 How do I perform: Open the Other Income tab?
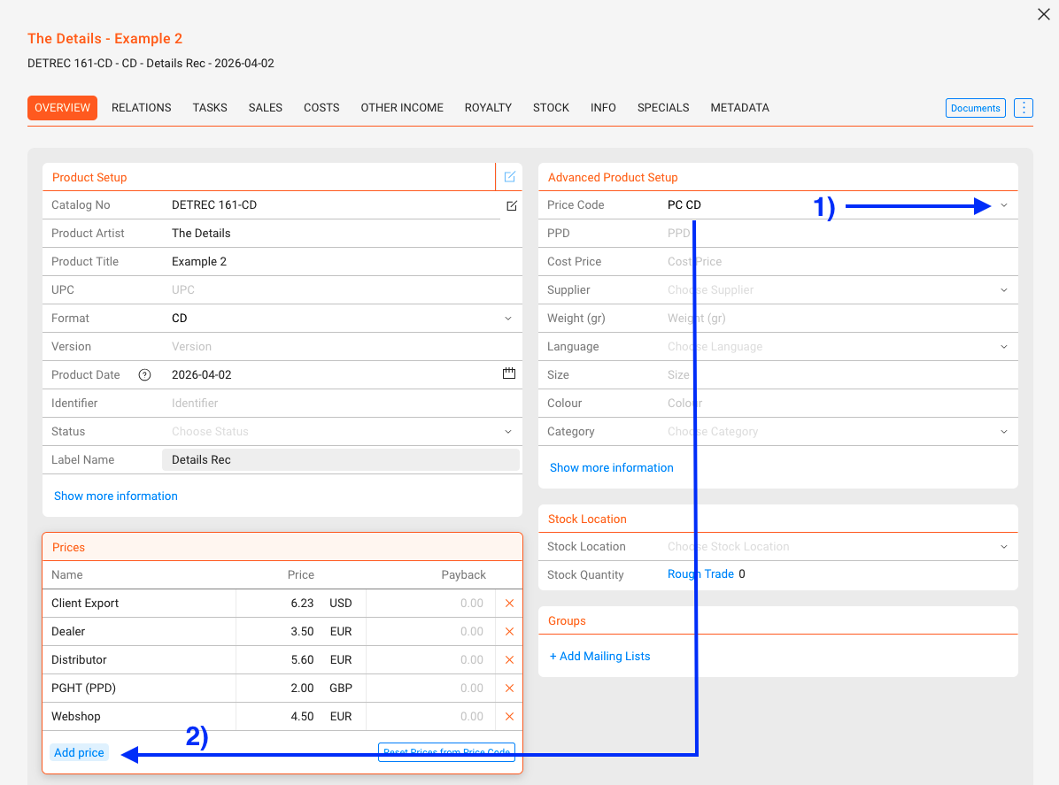pos(402,108)
